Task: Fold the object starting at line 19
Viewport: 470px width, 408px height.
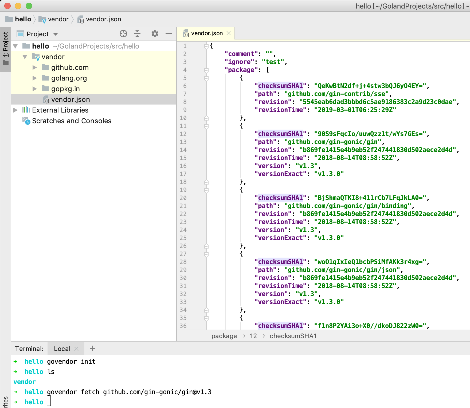Action: click(x=206, y=190)
